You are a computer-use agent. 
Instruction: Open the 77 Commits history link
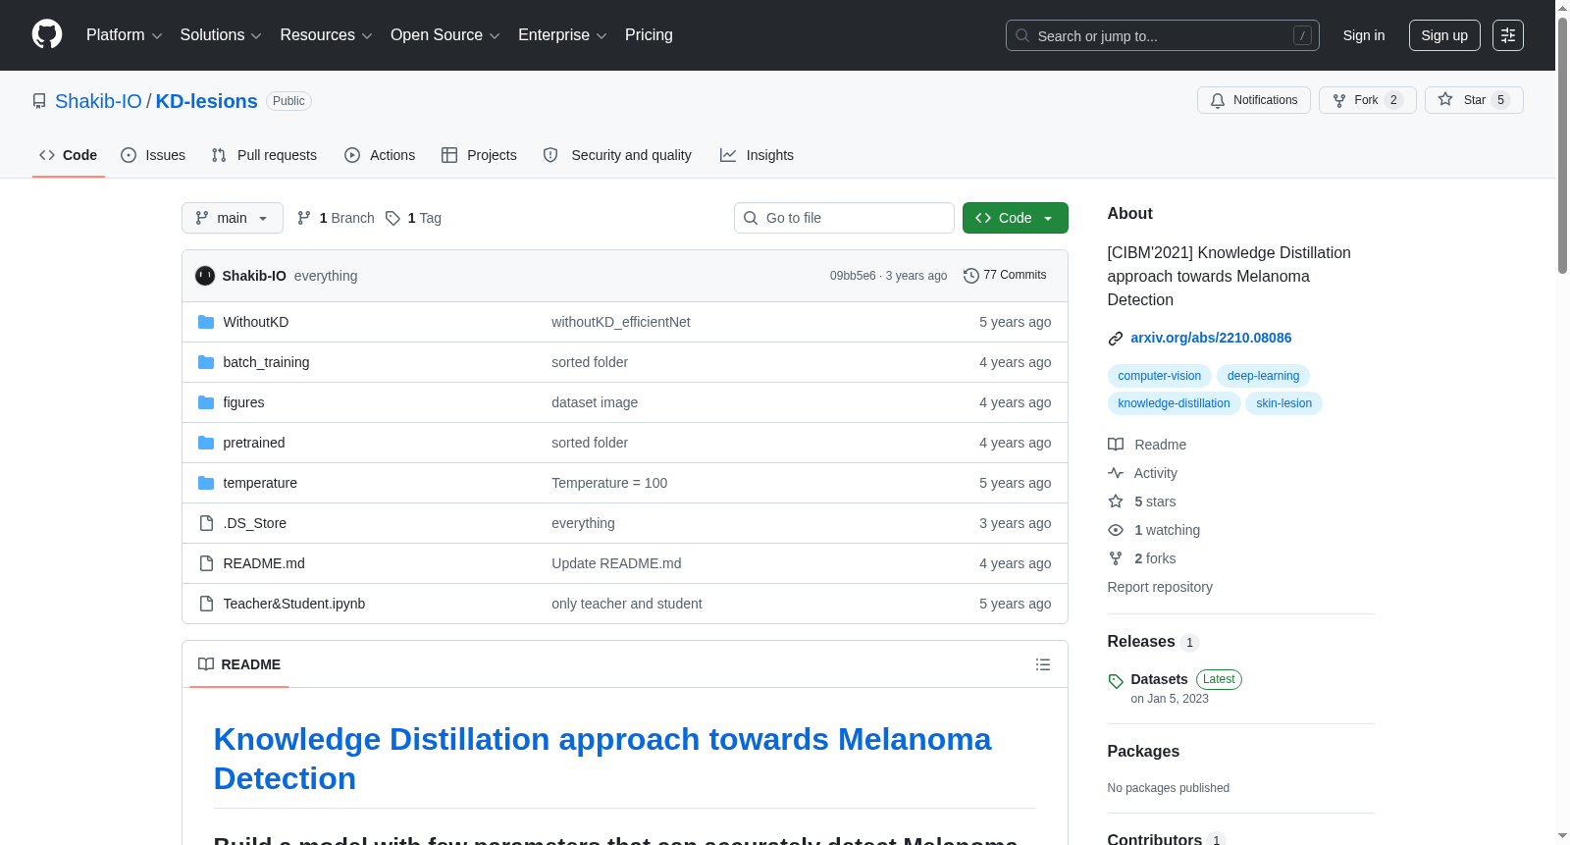pyautogui.click(x=1006, y=276)
